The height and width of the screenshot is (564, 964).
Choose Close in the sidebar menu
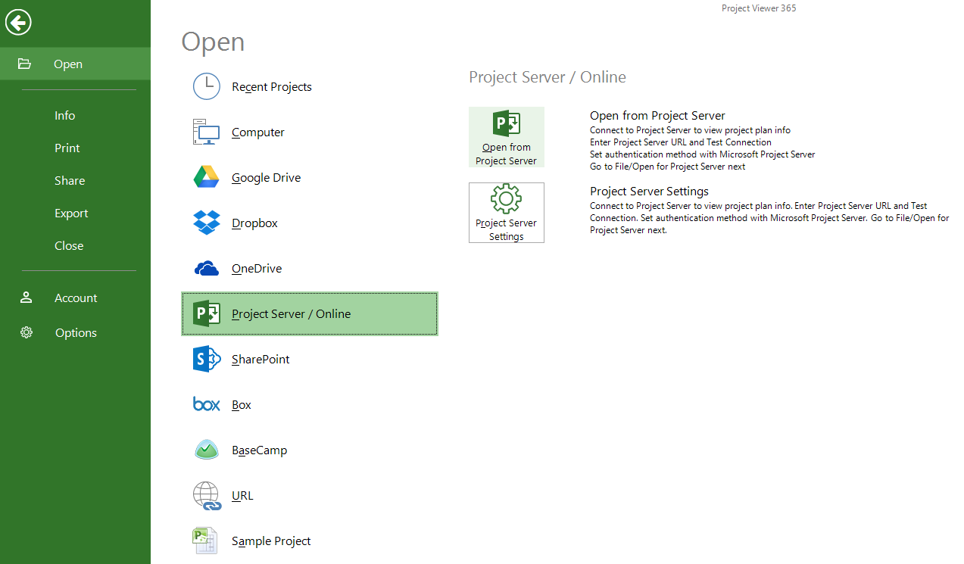point(69,245)
